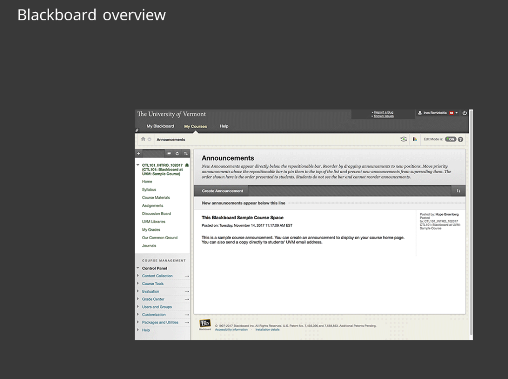The height and width of the screenshot is (379, 508).
Task: Click the small link icon under My Blackboard
Action: point(137,130)
